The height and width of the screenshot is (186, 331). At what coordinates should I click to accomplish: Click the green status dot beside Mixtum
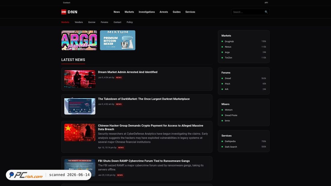click(x=222, y=110)
